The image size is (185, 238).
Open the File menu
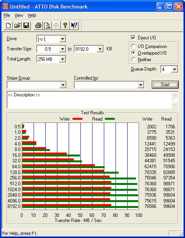click(7, 15)
